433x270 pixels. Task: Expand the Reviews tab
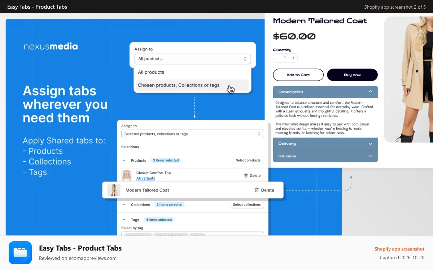coord(325,156)
